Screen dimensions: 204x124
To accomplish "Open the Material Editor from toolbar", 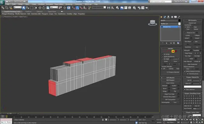I will click(x=135, y=8).
